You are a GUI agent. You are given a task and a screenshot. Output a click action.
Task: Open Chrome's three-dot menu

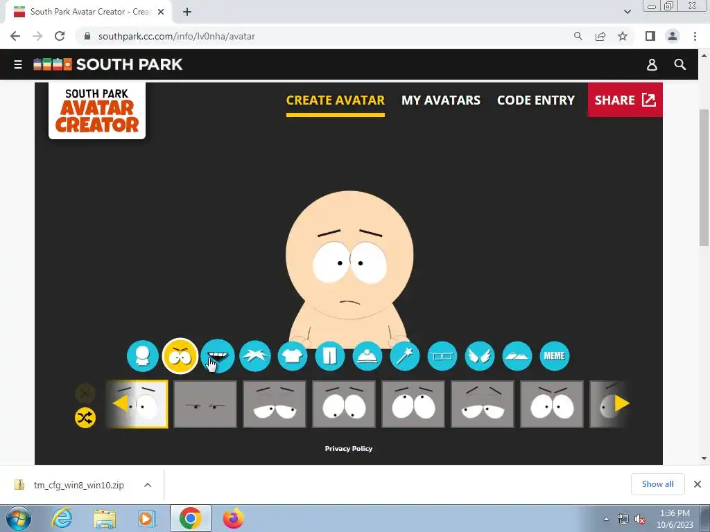tap(695, 36)
